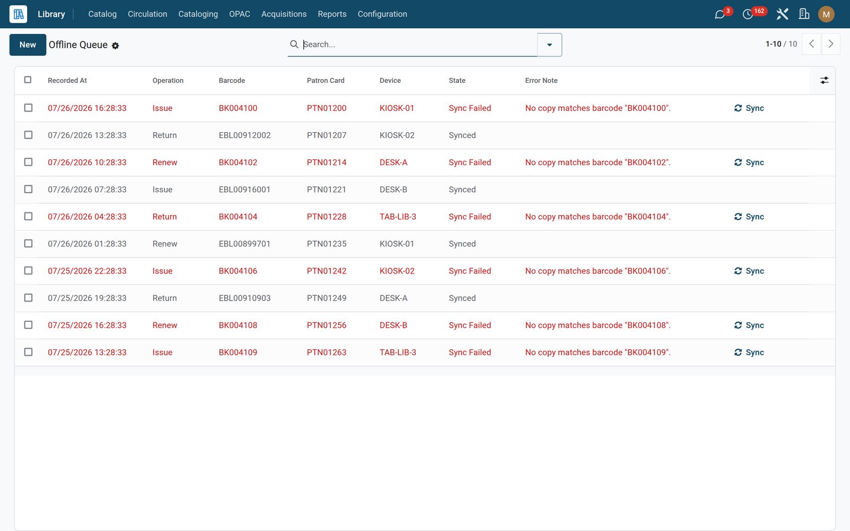The height and width of the screenshot is (531, 850).
Task: Click the New button
Action: coord(28,45)
